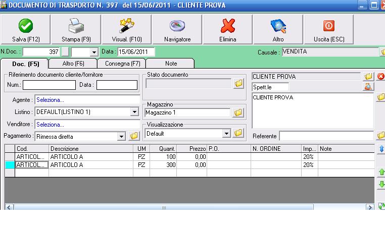Image resolution: width=385 pixels, height=227 pixels.
Task: Click the P.O. column header
Action: point(229,149)
